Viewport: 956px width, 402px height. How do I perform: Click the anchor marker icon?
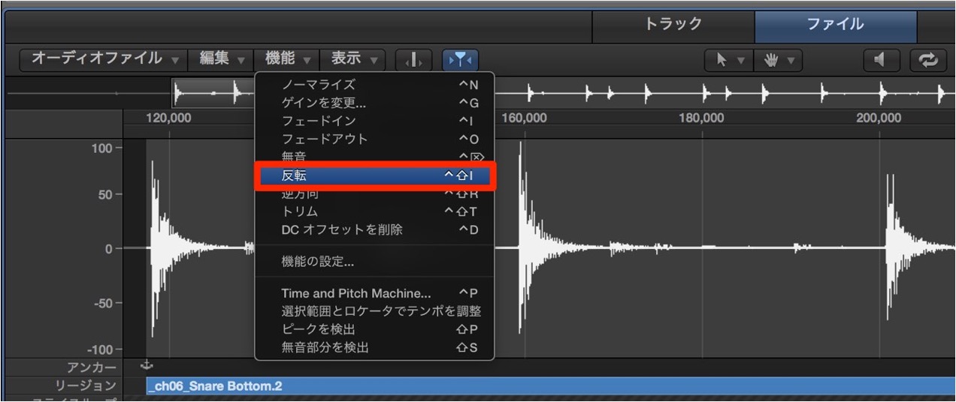tap(147, 366)
